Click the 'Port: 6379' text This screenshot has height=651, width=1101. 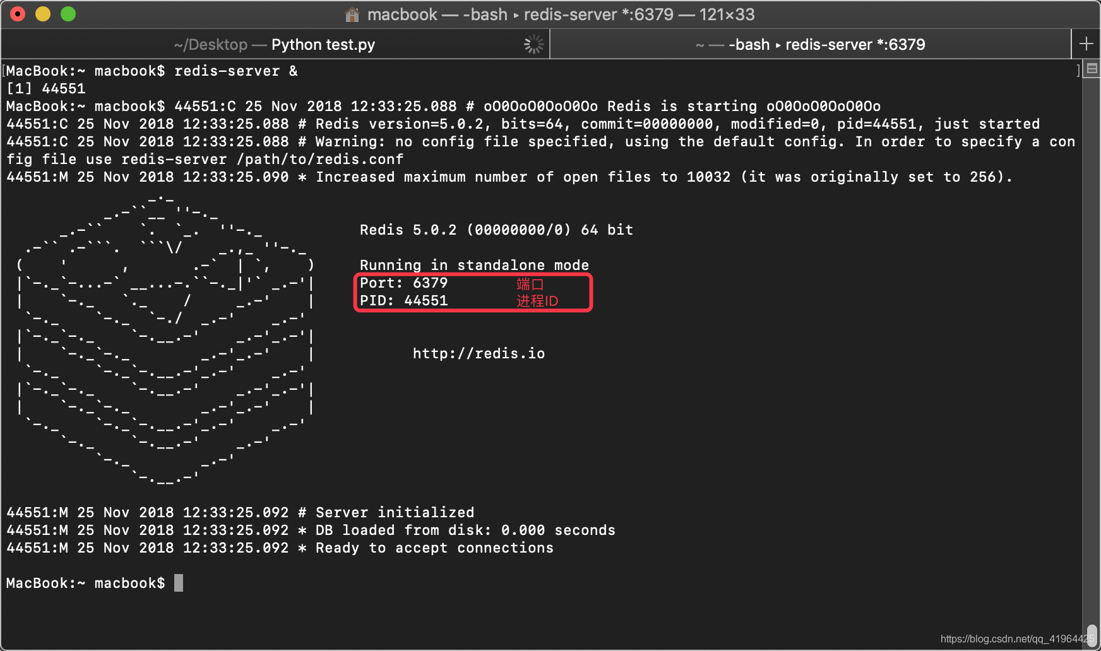(403, 283)
